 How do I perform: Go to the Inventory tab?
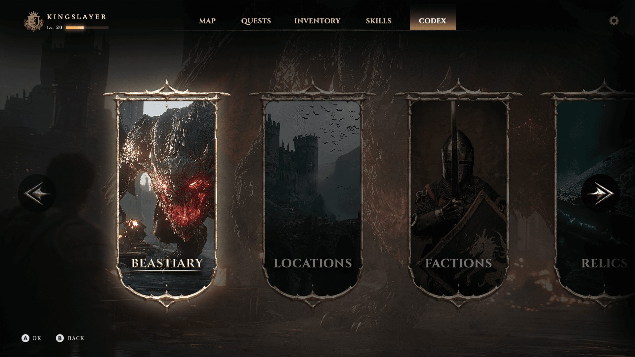click(x=317, y=21)
